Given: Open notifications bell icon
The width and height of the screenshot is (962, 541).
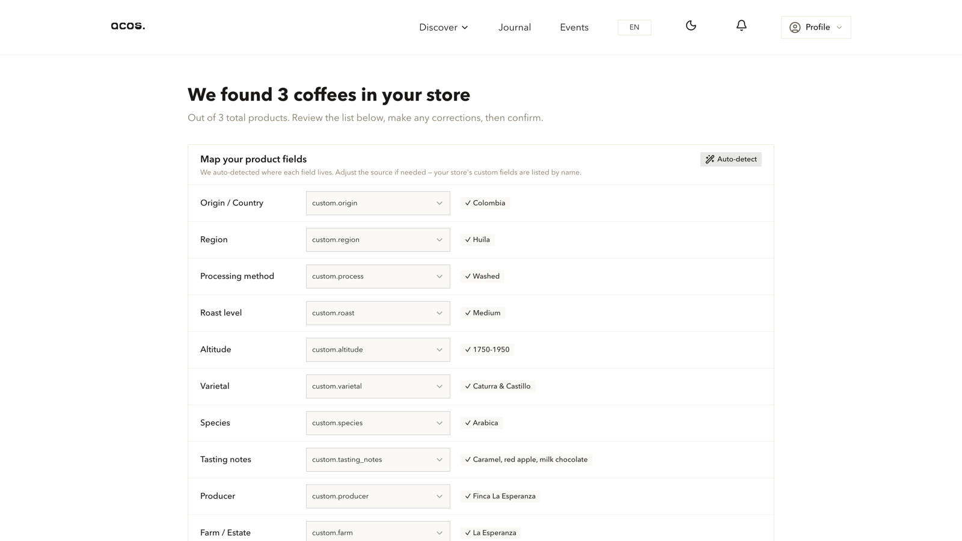Looking at the screenshot, I should (741, 26).
